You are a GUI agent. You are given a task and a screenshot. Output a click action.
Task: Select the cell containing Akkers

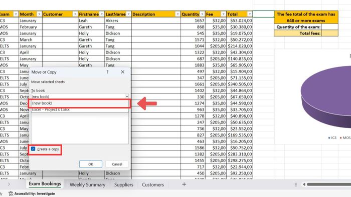pos(118,20)
